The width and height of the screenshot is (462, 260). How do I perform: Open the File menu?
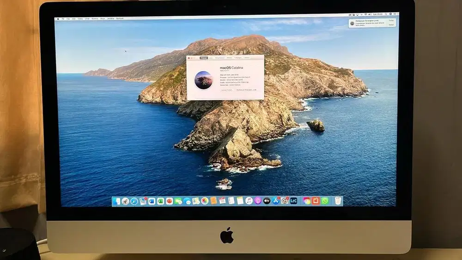click(68, 19)
